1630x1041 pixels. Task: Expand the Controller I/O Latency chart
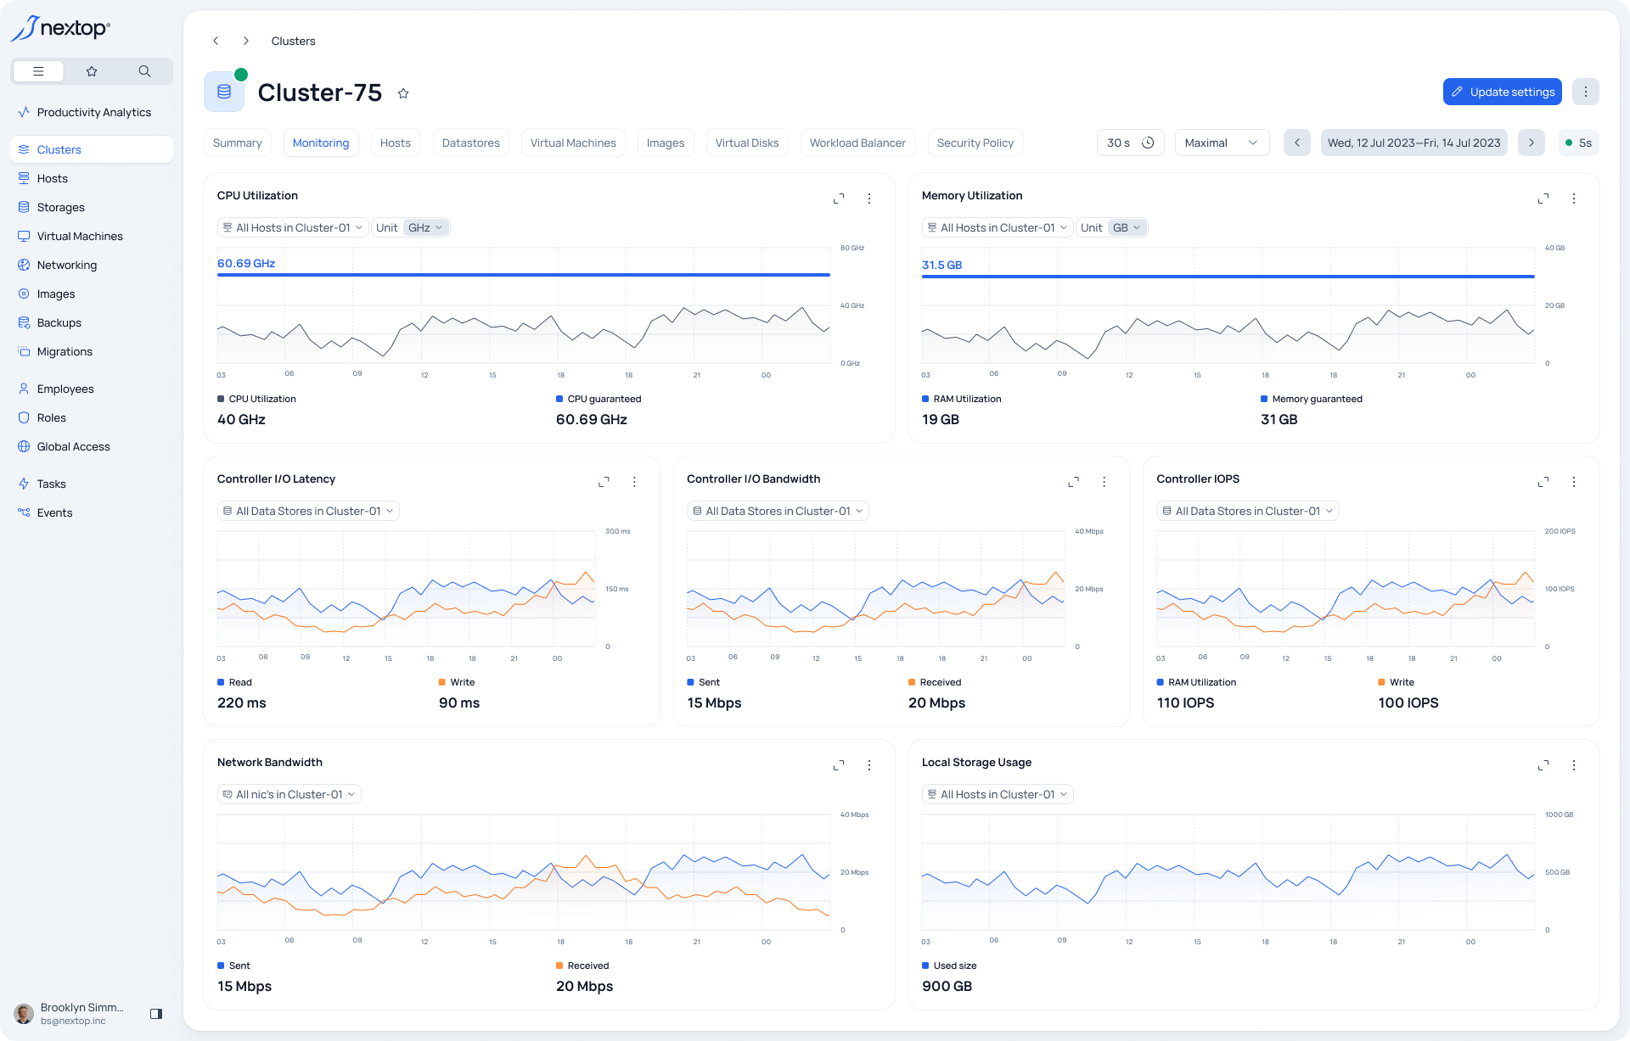604,482
